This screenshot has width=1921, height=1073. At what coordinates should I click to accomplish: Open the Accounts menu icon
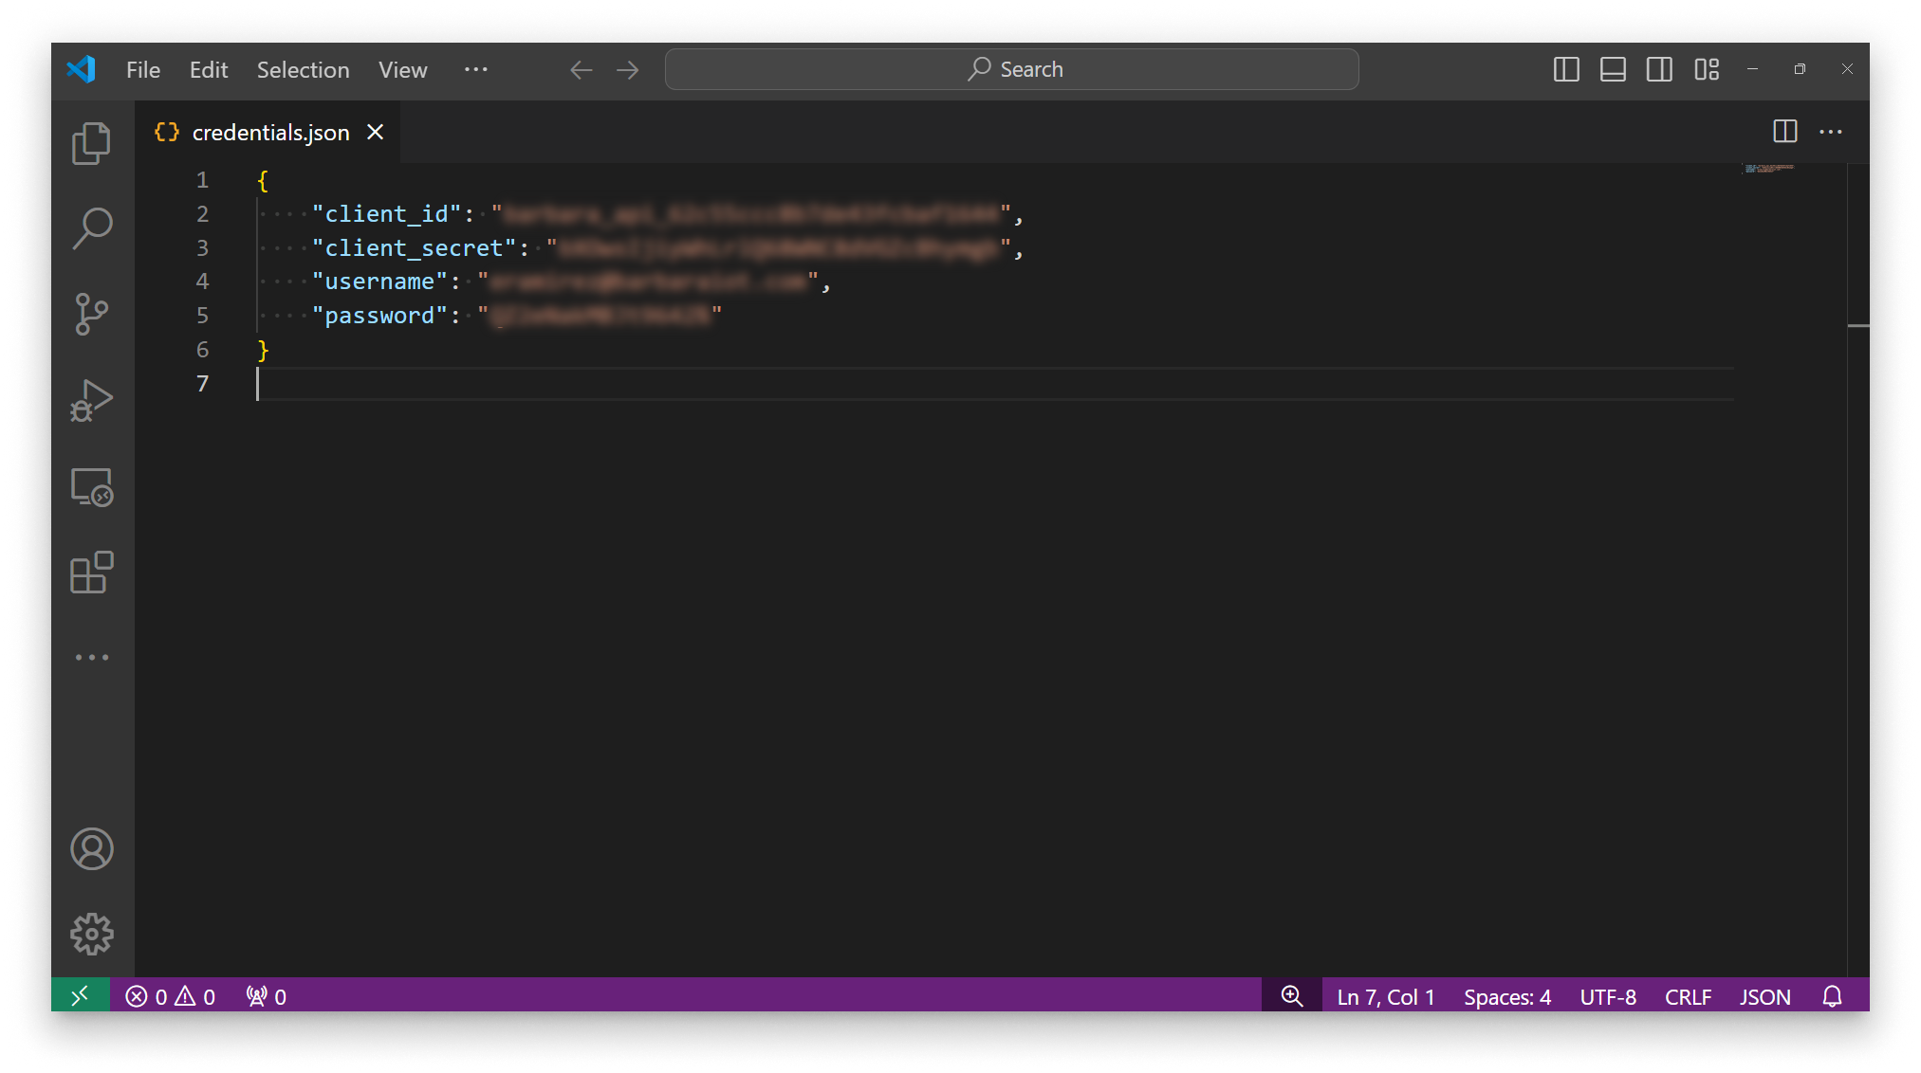click(91, 848)
